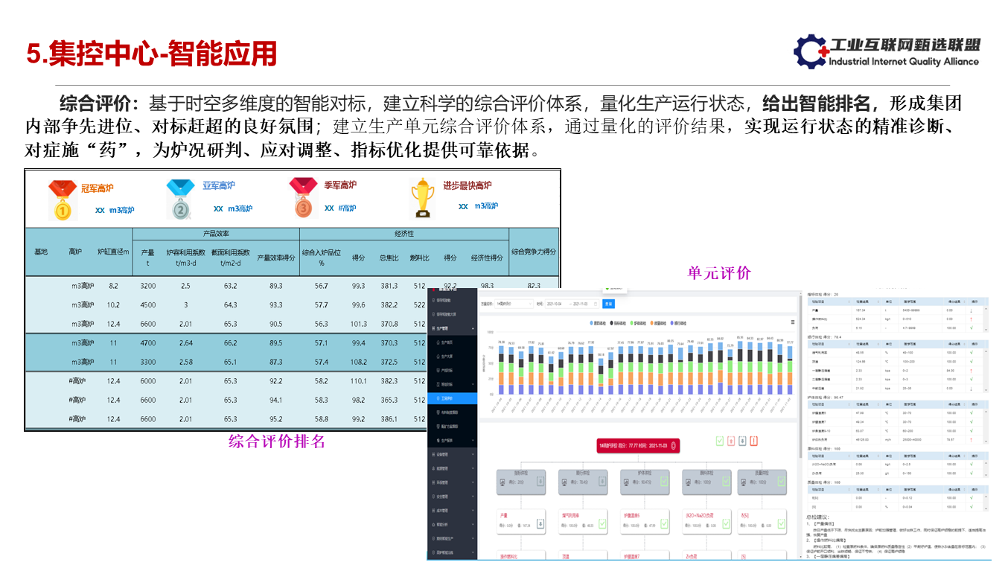The image size is (1005, 565).
Task: Click the green check on 炉体体检 card
Action: click(664, 482)
